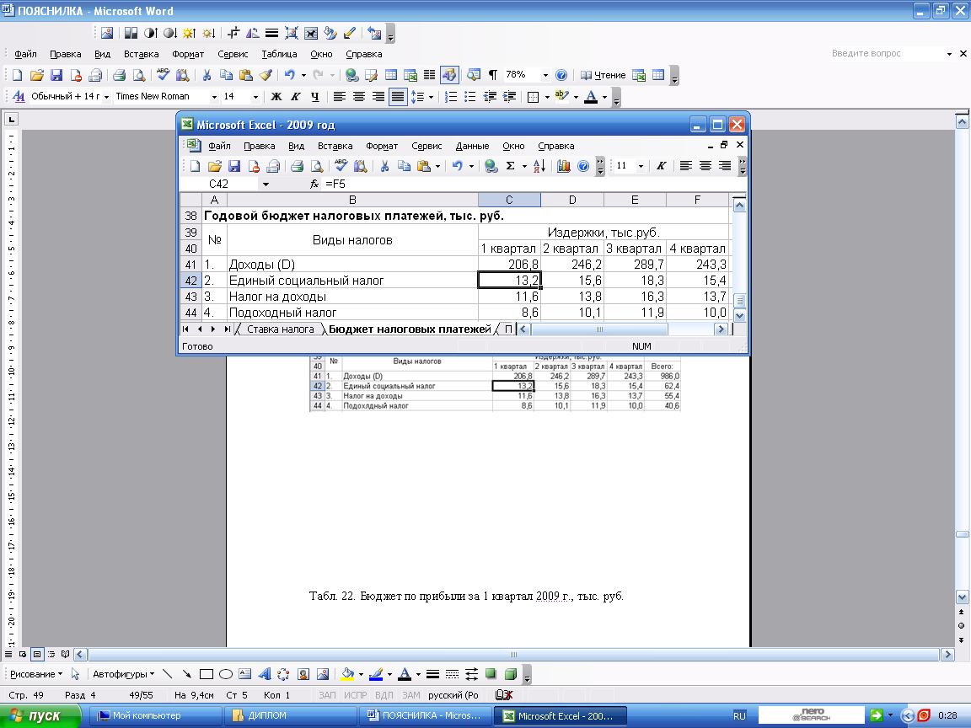Screen dimensions: 971x728
Task: Select the Oval shape drawing tool
Action: [226, 674]
